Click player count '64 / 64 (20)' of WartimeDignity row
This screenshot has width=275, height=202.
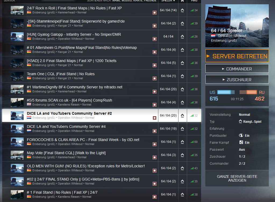168,89
